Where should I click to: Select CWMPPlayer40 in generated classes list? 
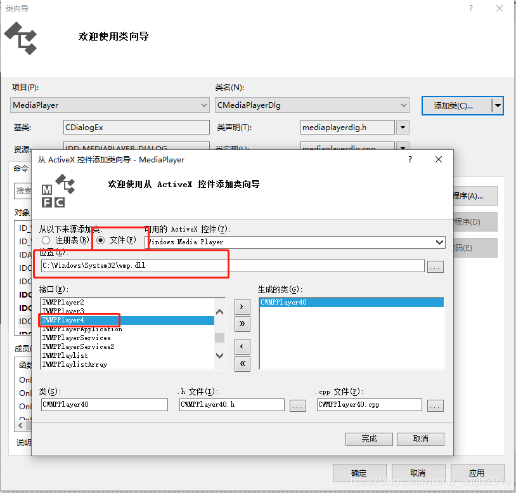point(351,302)
